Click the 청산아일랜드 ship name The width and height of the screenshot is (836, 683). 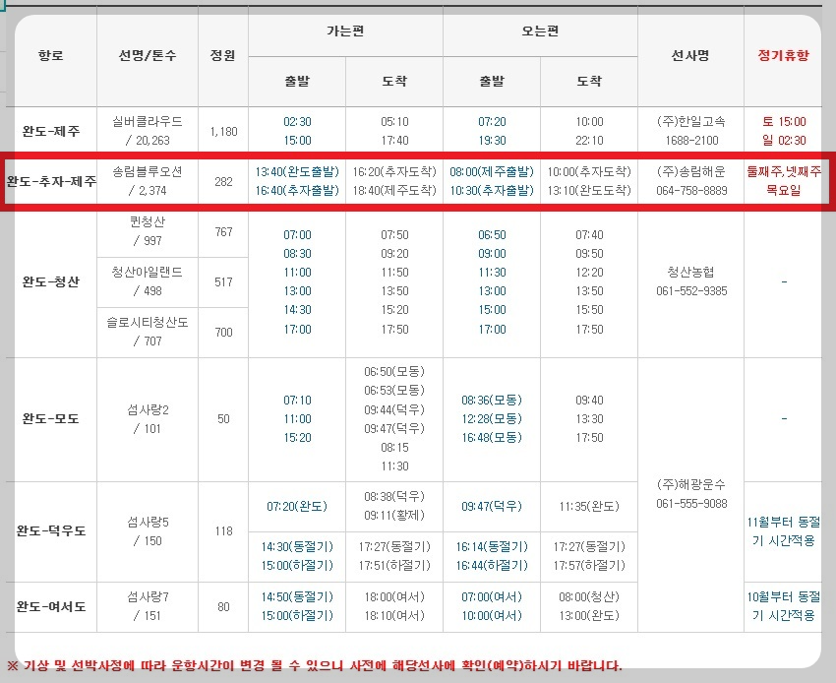[x=148, y=273]
